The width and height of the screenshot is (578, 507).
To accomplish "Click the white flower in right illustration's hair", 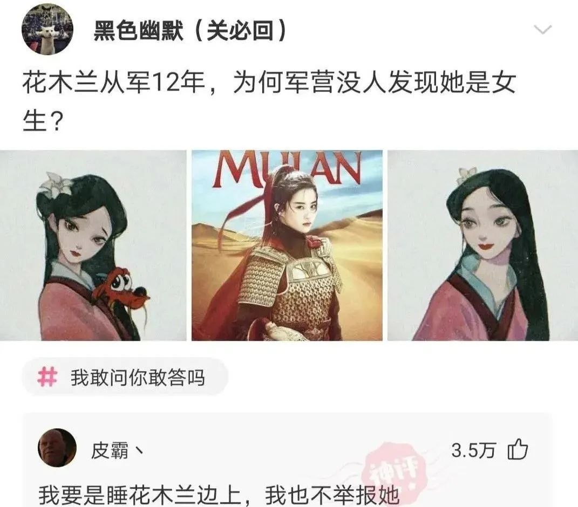I will (x=467, y=175).
